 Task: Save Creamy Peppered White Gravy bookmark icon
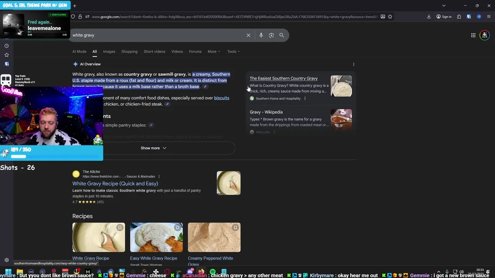click(235, 228)
